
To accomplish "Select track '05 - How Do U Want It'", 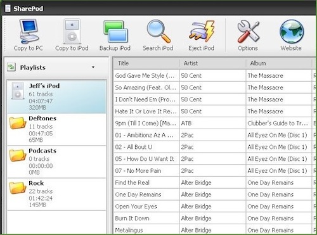I will pyautogui.click(x=145, y=159).
